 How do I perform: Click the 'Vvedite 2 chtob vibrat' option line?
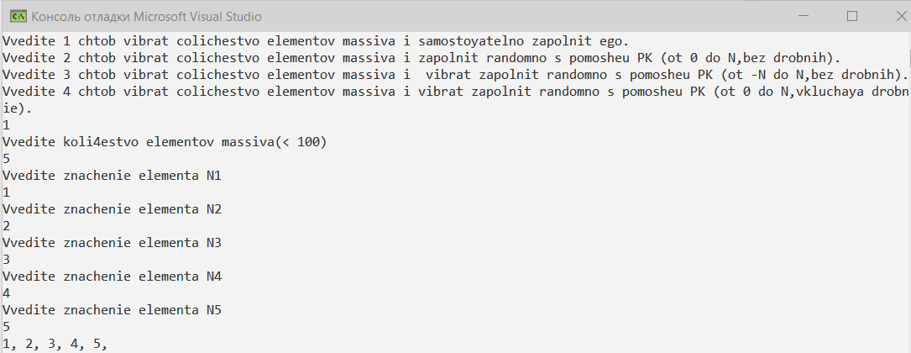point(421,59)
